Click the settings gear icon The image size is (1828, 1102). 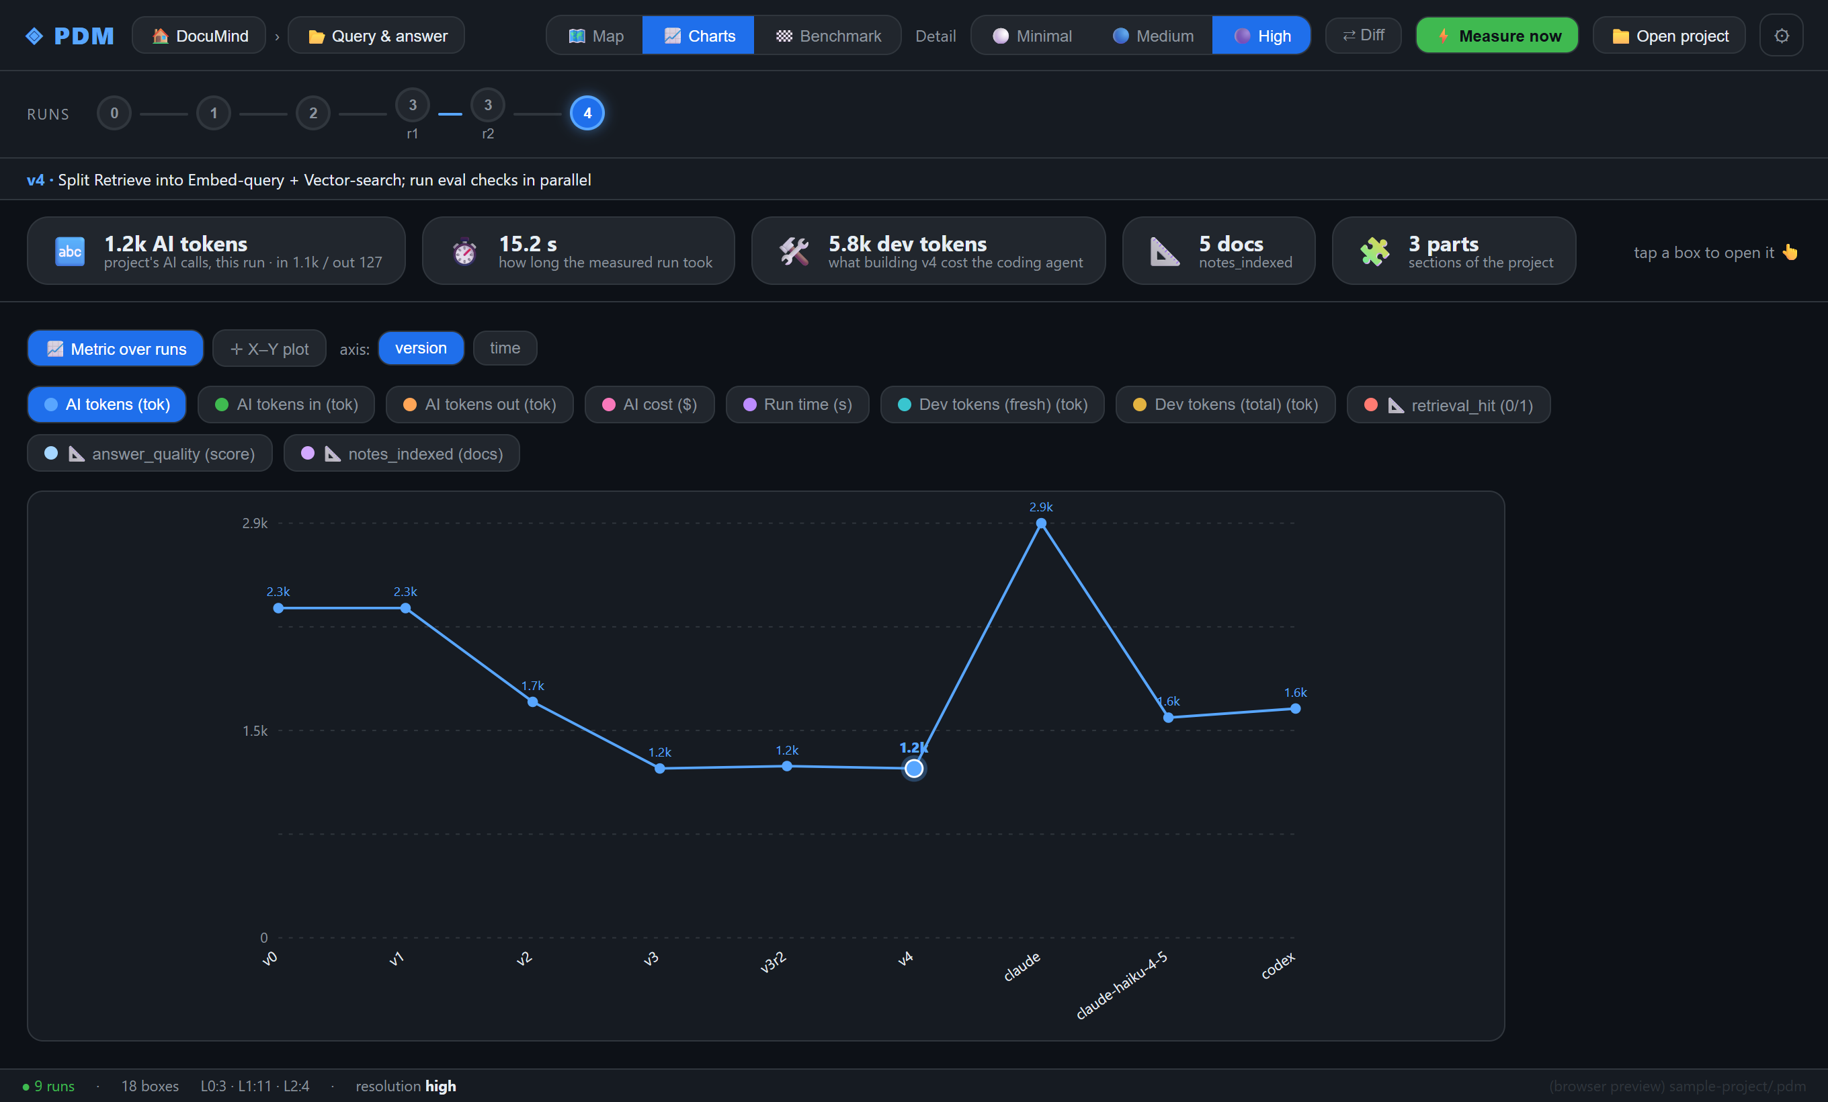(1781, 36)
